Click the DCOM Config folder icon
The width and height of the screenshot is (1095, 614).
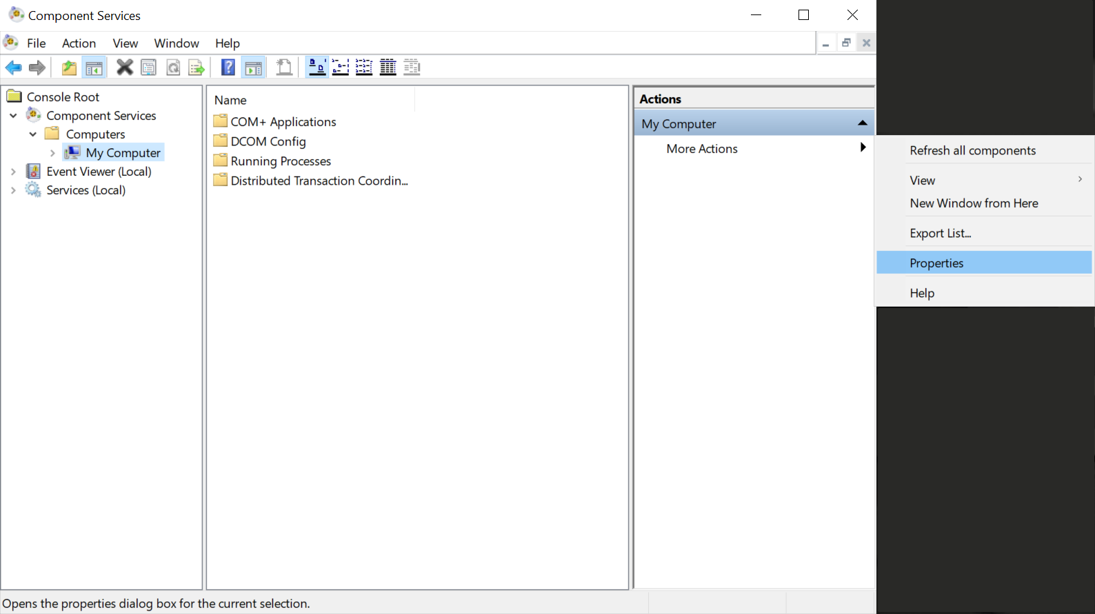coord(221,141)
